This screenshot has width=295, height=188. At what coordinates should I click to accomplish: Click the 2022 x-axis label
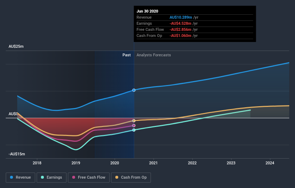click(192, 163)
